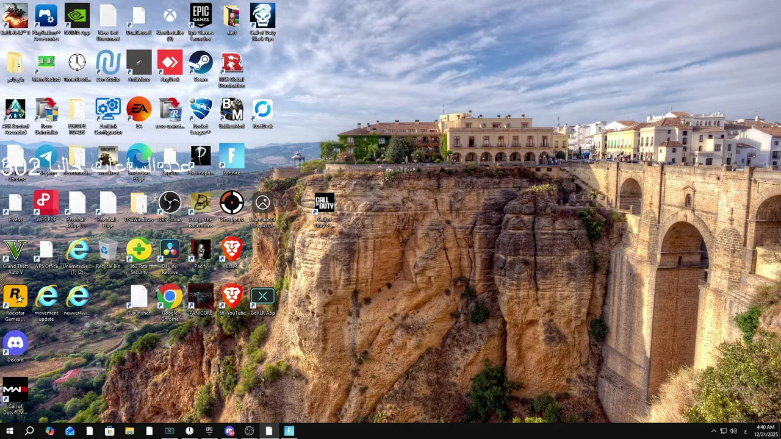Open the DS4Windows folder
This screenshot has height=439, width=781.
139,207
